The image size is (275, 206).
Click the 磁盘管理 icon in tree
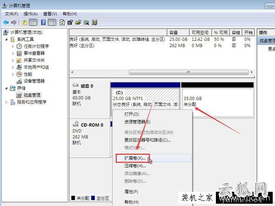pos(19,95)
